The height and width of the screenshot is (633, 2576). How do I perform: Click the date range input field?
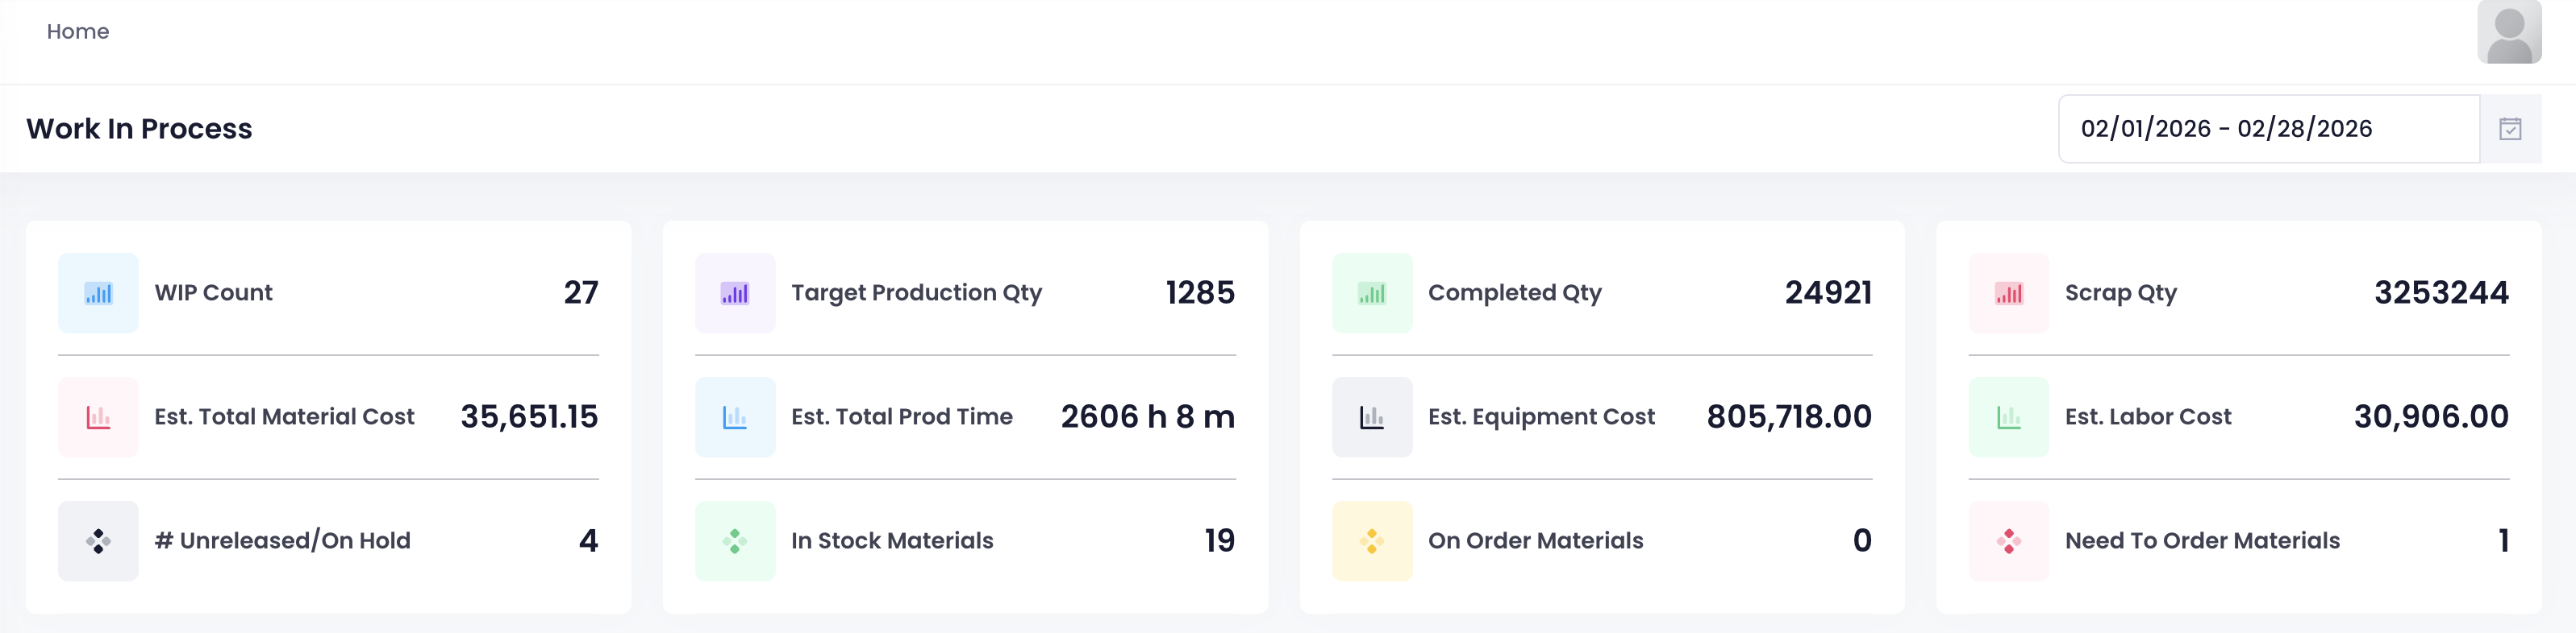point(2266,129)
